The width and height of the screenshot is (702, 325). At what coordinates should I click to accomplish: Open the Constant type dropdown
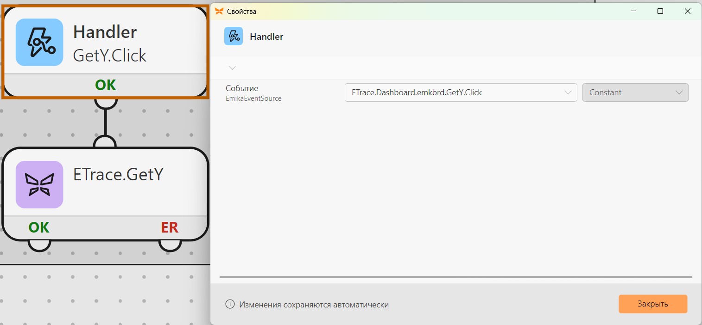(x=635, y=92)
